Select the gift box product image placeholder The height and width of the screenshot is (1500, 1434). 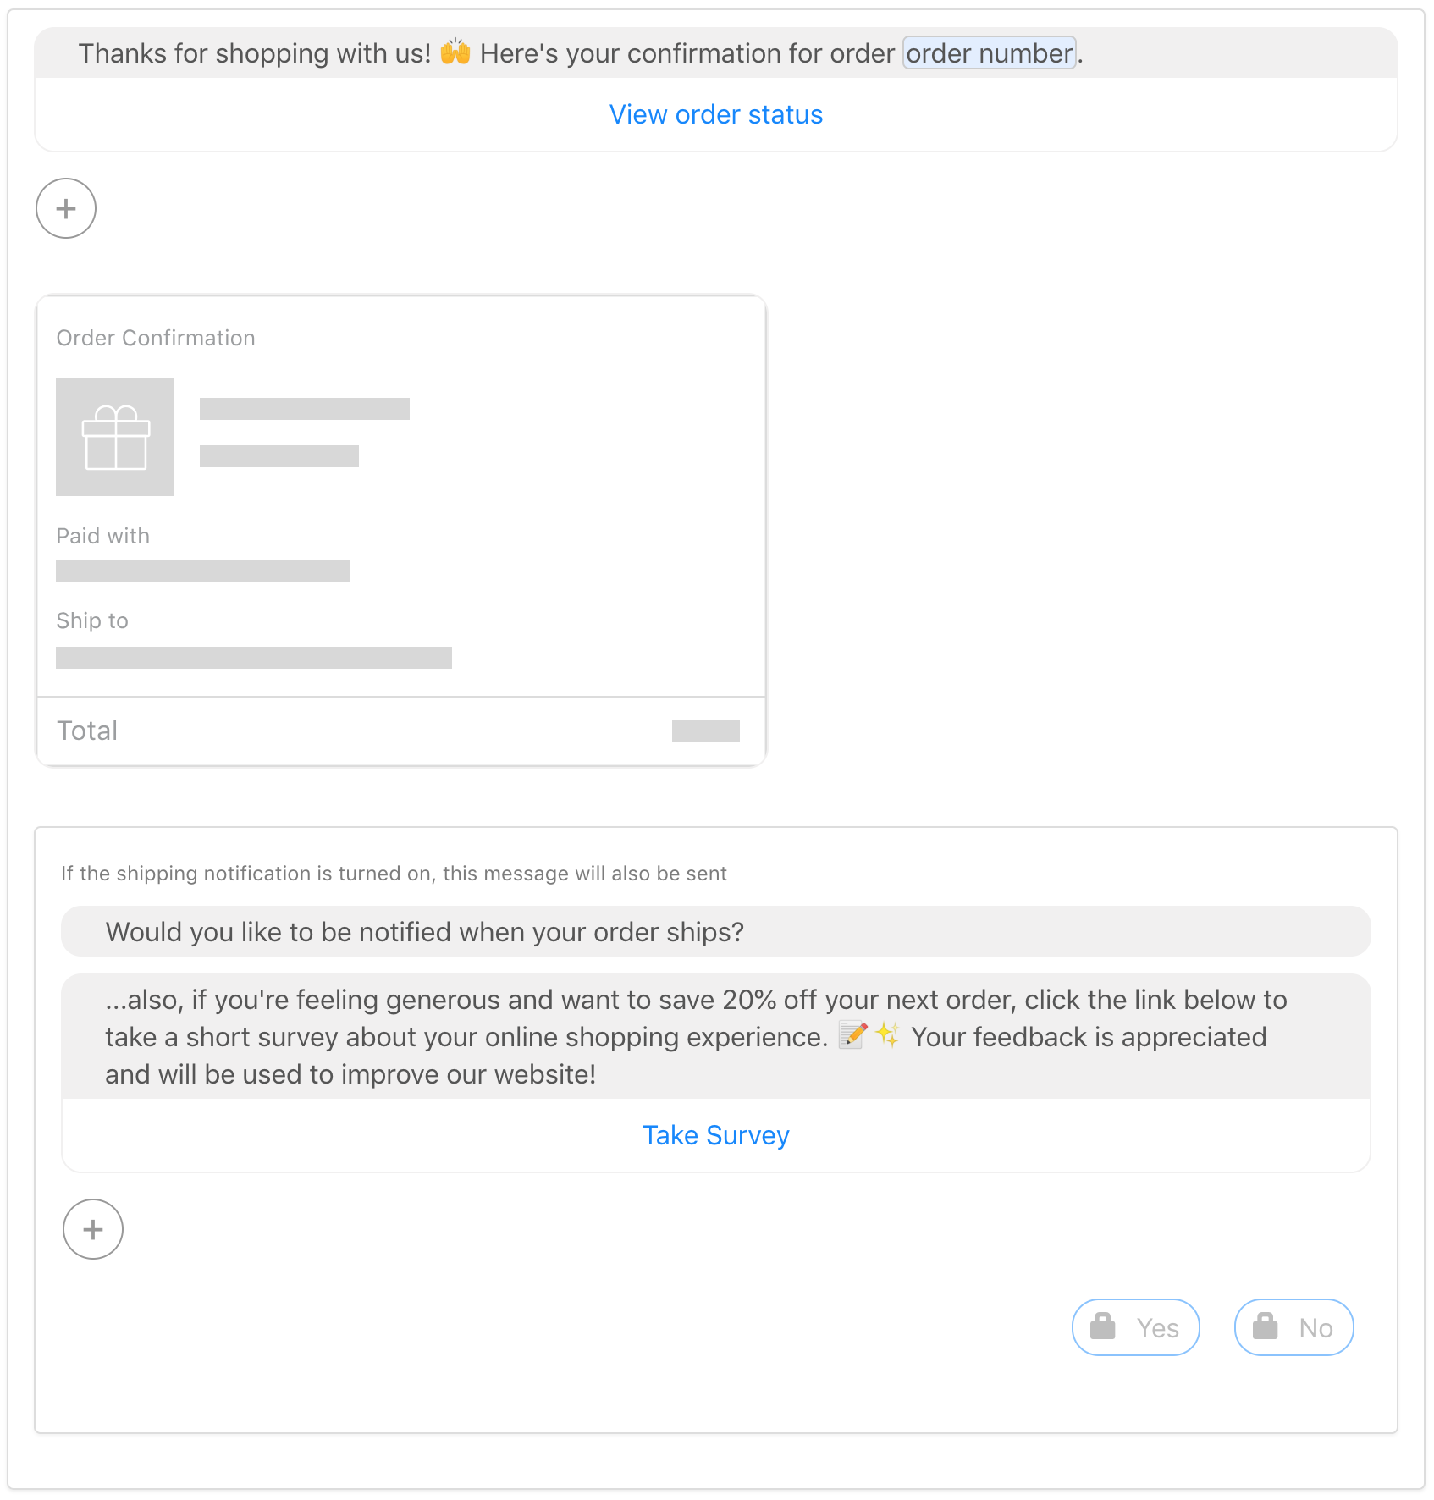115,437
